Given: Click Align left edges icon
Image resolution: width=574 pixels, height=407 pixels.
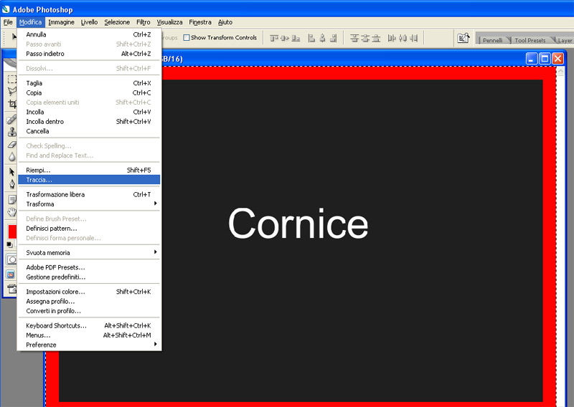Looking at the screenshot, I should pos(311,38).
